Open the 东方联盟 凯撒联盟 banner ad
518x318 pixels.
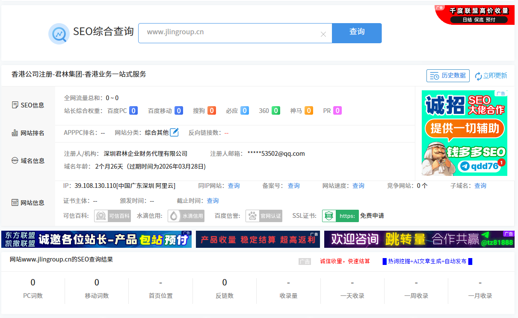(x=96, y=239)
